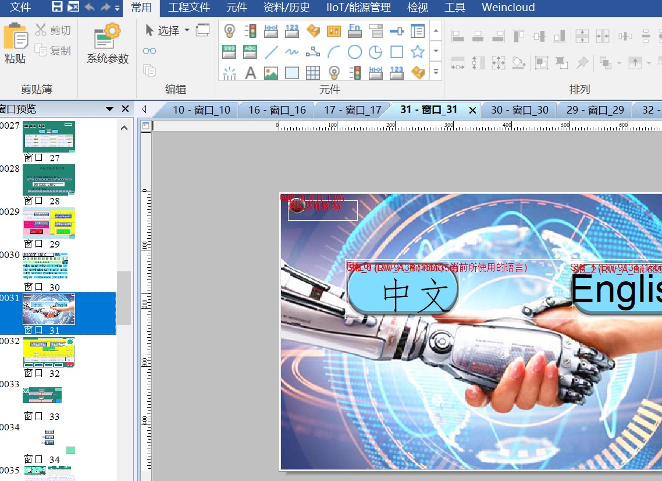The width and height of the screenshot is (662, 481).
Task: Pick the line drawing tool
Action: click(271, 52)
